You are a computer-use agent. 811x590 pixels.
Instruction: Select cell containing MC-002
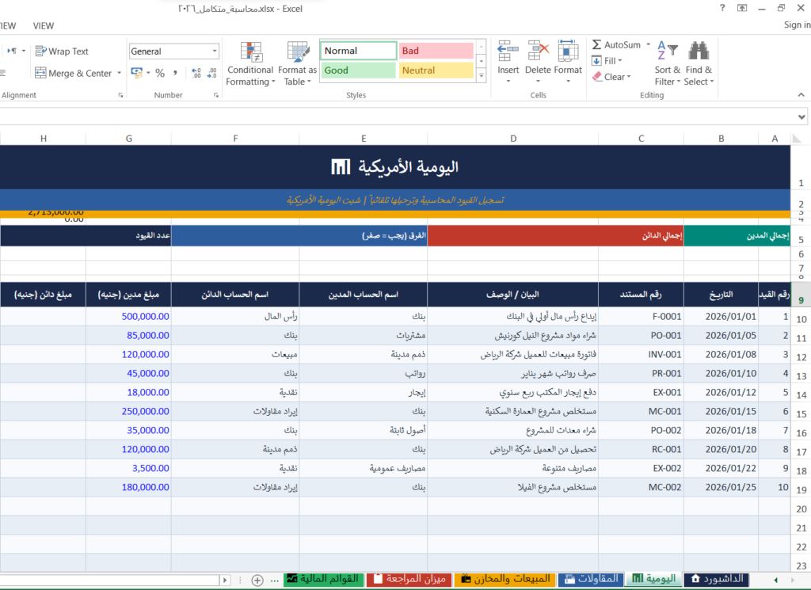[641, 487]
